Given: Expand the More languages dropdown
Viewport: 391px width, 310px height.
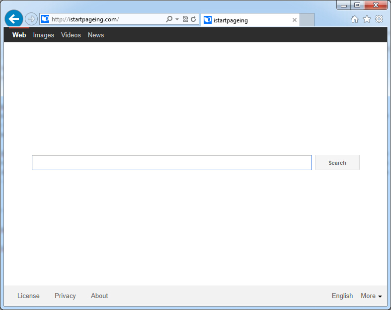Looking at the screenshot, I should [371, 296].
